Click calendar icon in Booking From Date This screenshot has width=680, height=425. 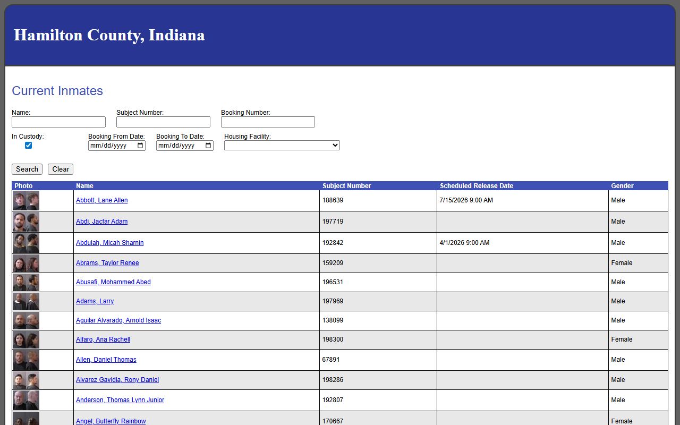140,146
